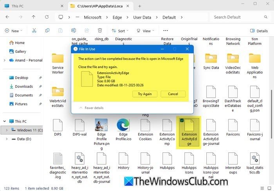
Task: Uncheck the ExtensionActivityEdge file checkbox
Action: tap(182, 120)
